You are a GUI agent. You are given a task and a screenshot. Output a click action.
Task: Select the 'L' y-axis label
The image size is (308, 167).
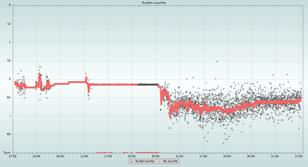point(10,42)
